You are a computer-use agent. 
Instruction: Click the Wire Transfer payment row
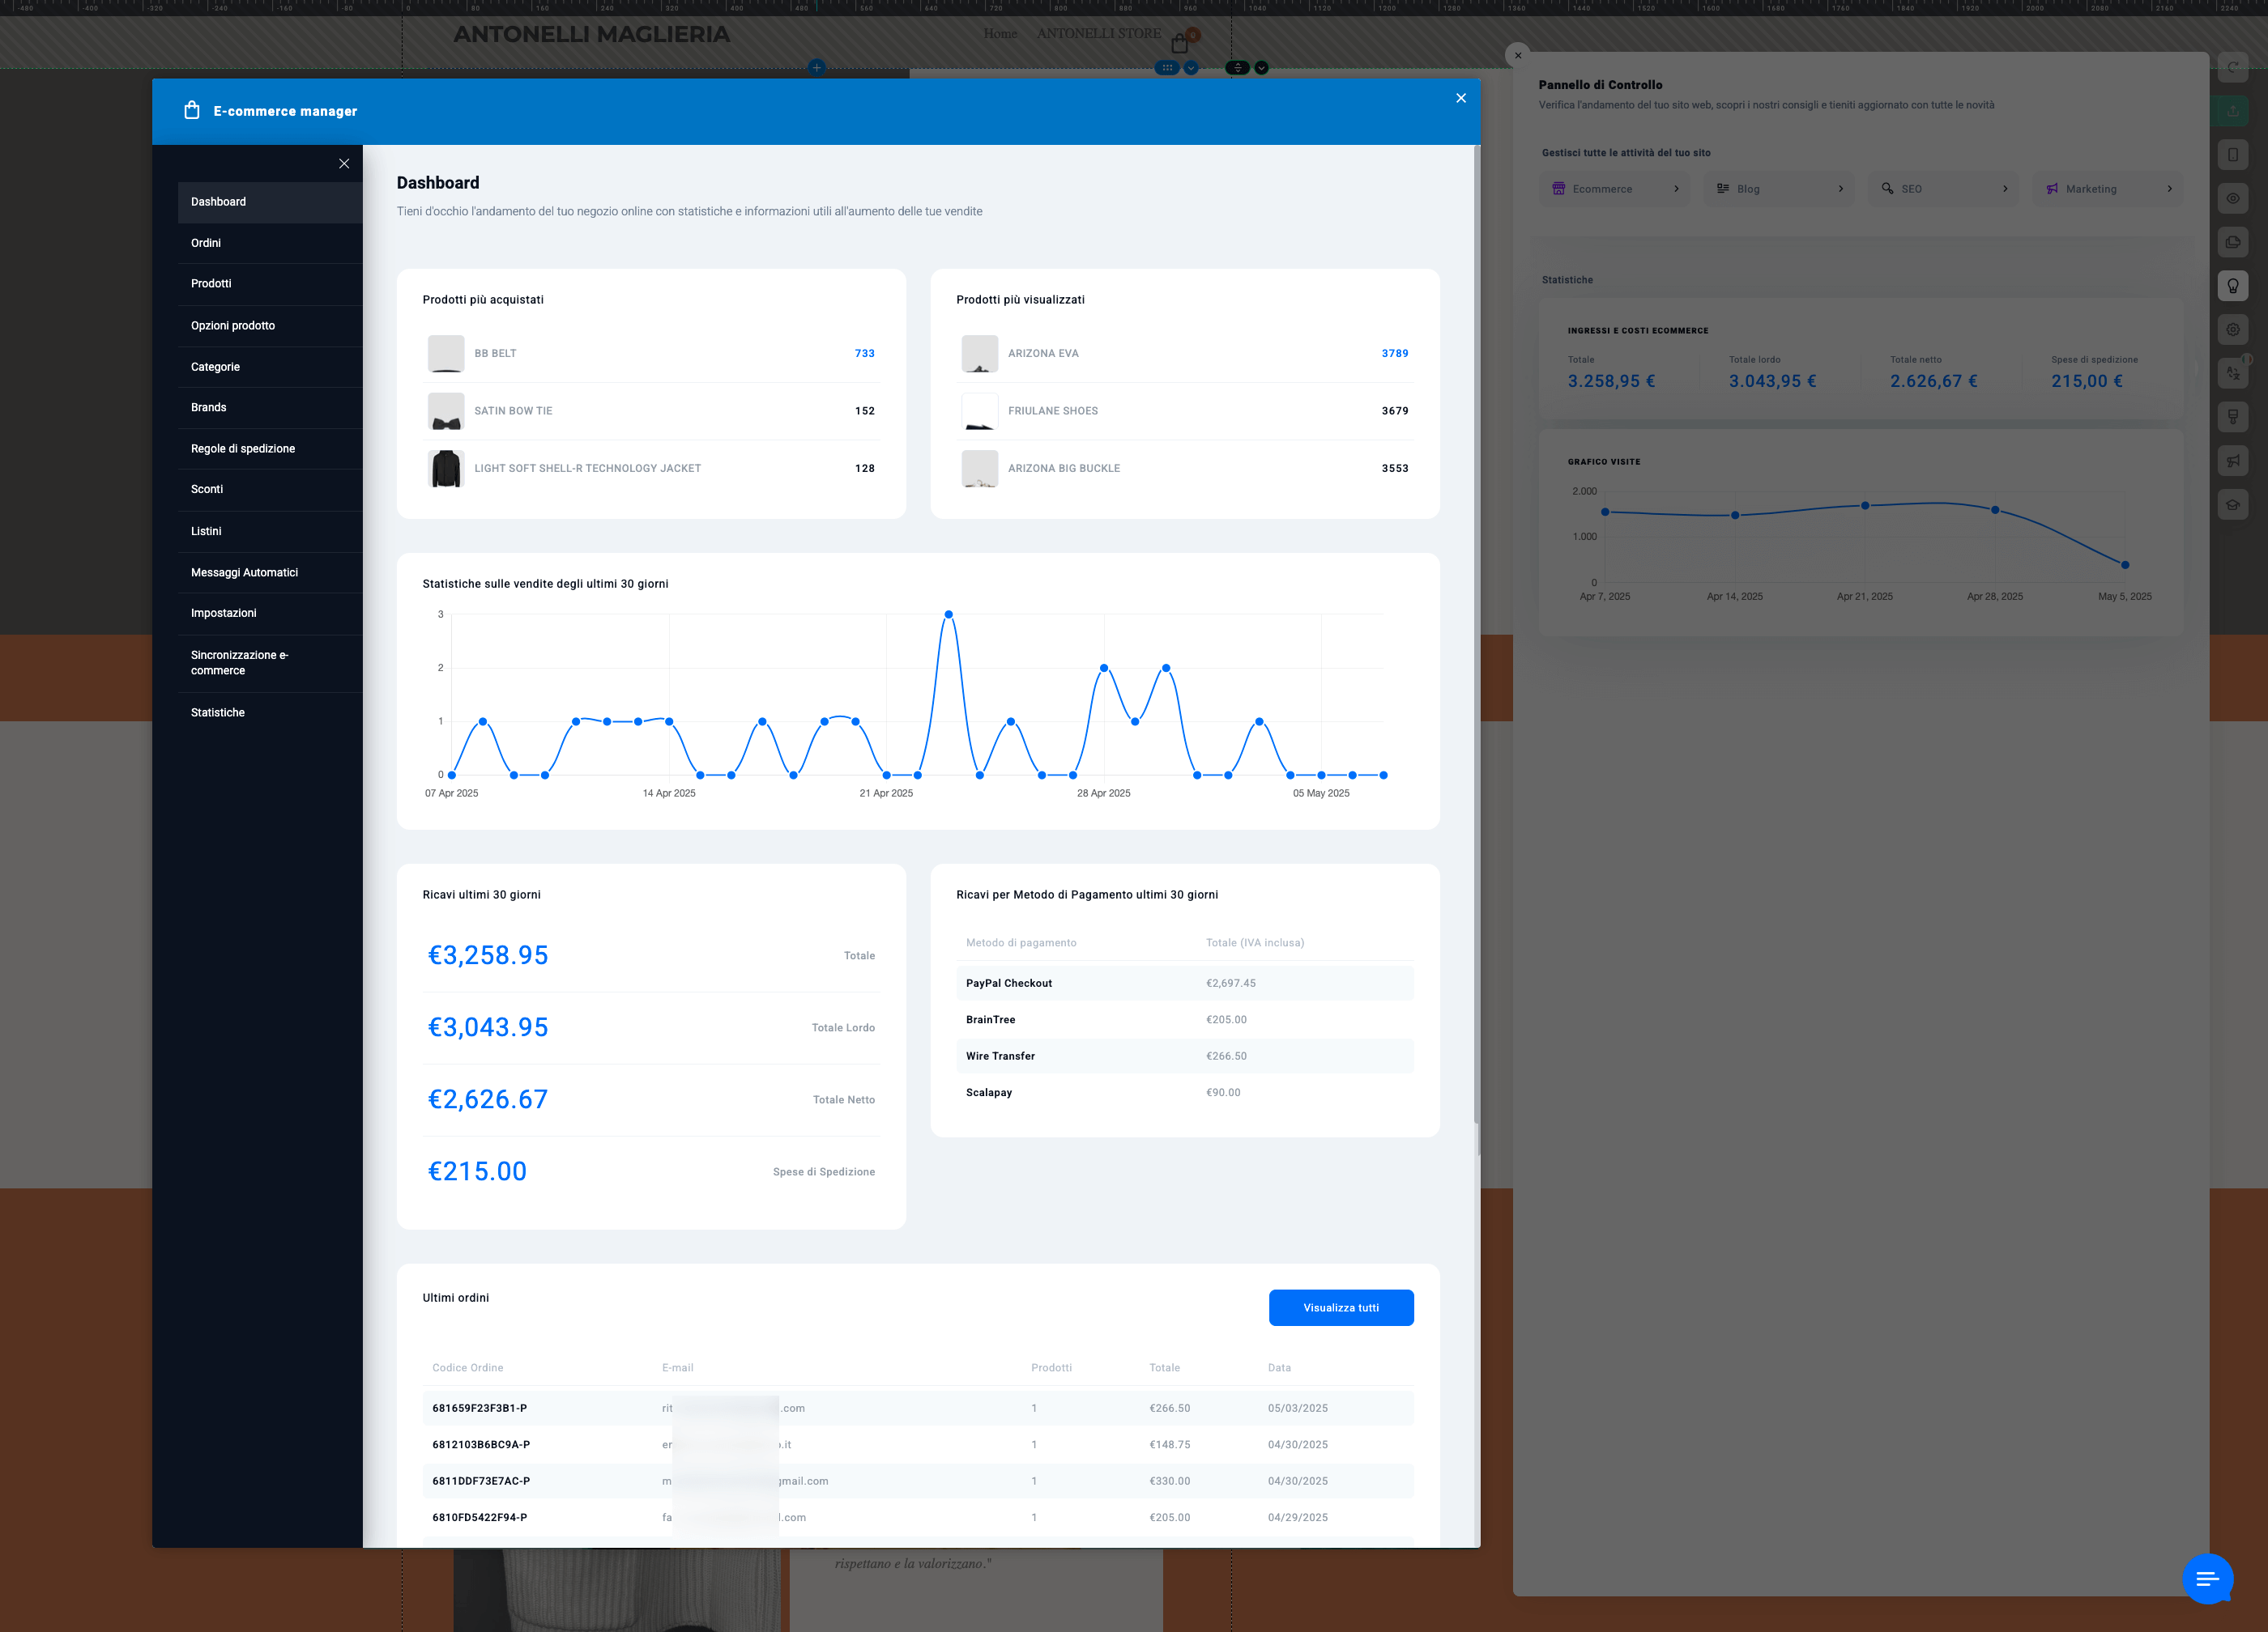pos(1185,1056)
